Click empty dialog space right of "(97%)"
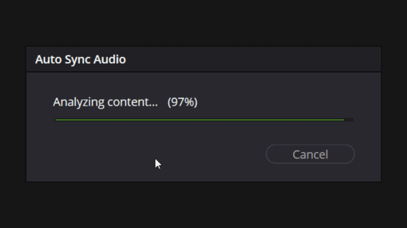The image size is (407, 228). 276,102
